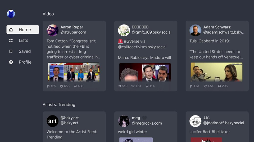Repost Aaron Rupar's post with 165 reposts
The image size is (254, 142).
pyautogui.click(x=51, y=86)
